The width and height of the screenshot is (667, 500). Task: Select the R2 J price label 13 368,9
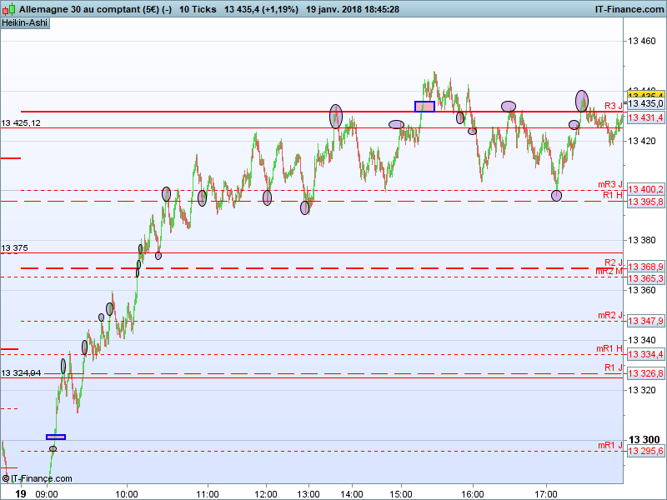point(645,267)
